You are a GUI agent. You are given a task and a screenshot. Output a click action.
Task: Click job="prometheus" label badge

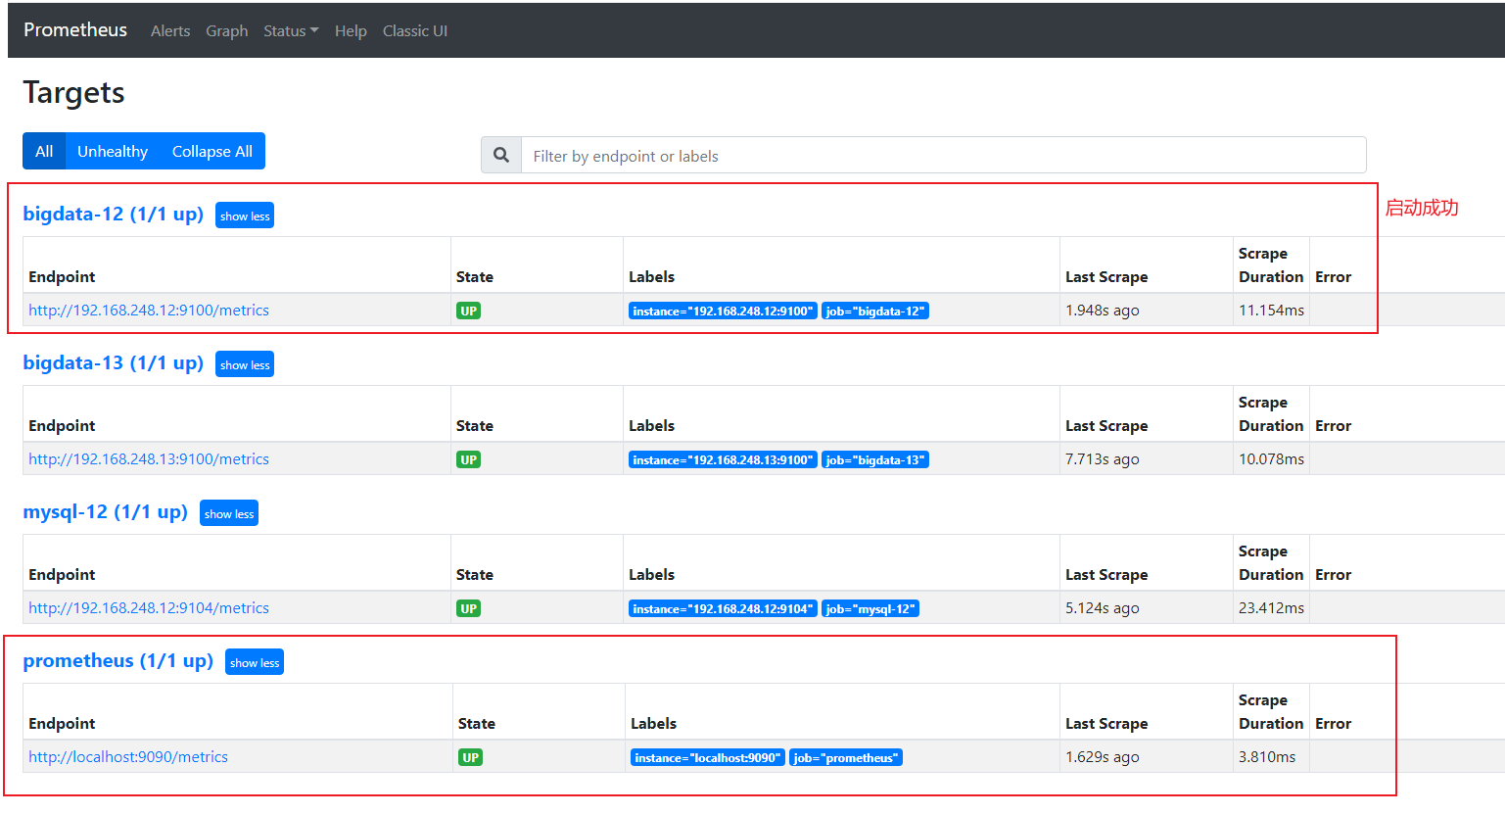(x=846, y=757)
